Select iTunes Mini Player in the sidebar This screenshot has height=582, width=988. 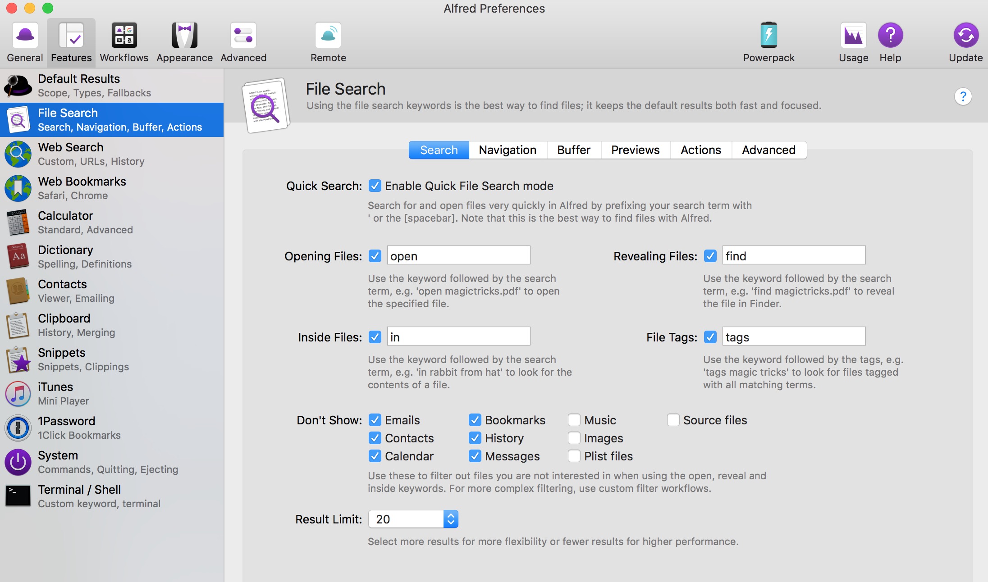pos(112,394)
